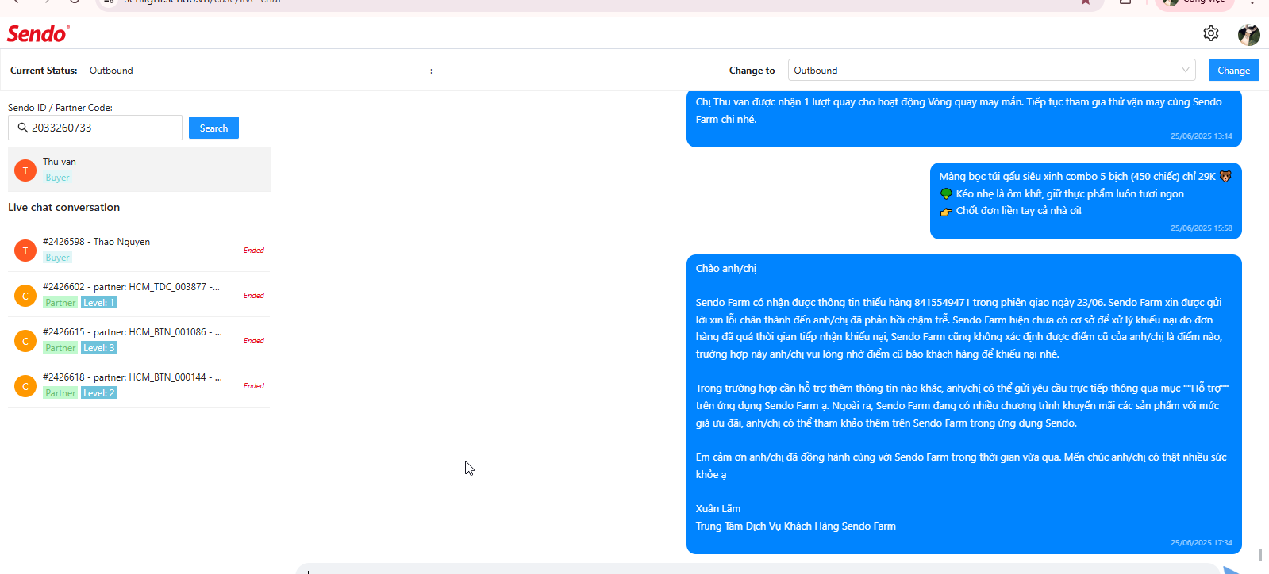Open the user profile avatar

click(x=1248, y=34)
